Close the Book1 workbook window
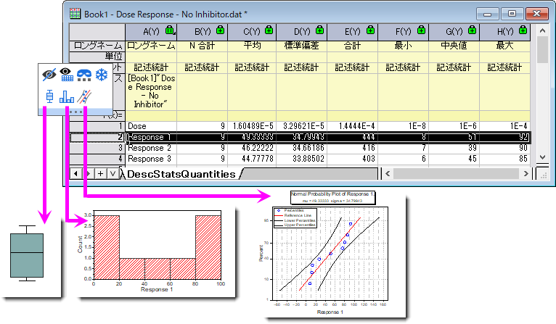This screenshot has height=324, width=556. coord(537,14)
